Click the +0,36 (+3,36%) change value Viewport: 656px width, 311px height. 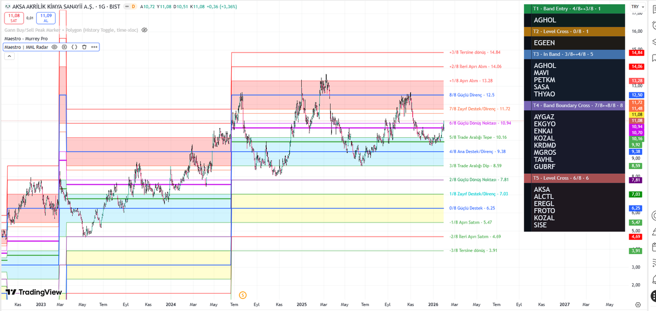pyautogui.click(x=223, y=6)
